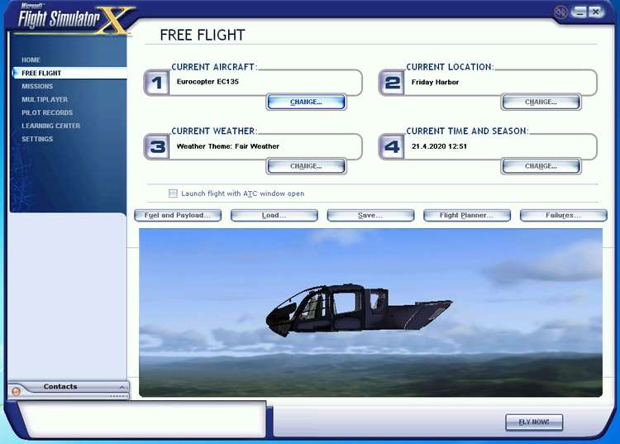Image resolution: width=620 pixels, height=444 pixels.
Task: Click the red Contacts status icon
Action: click(x=17, y=391)
